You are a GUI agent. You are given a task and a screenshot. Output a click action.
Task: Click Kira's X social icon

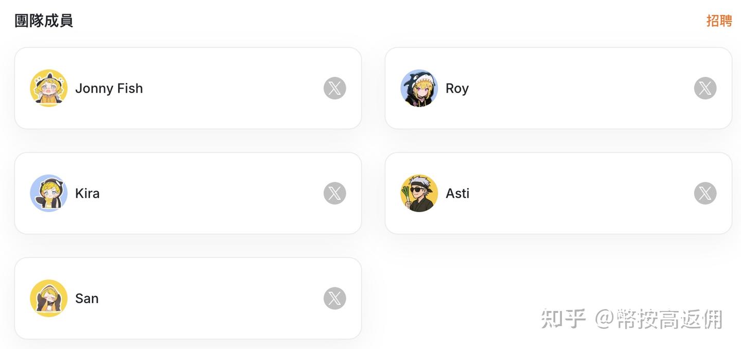pyautogui.click(x=334, y=193)
